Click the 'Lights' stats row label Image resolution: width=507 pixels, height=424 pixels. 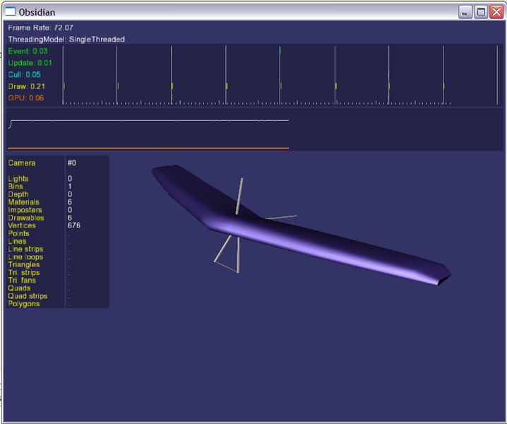(x=18, y=179)
